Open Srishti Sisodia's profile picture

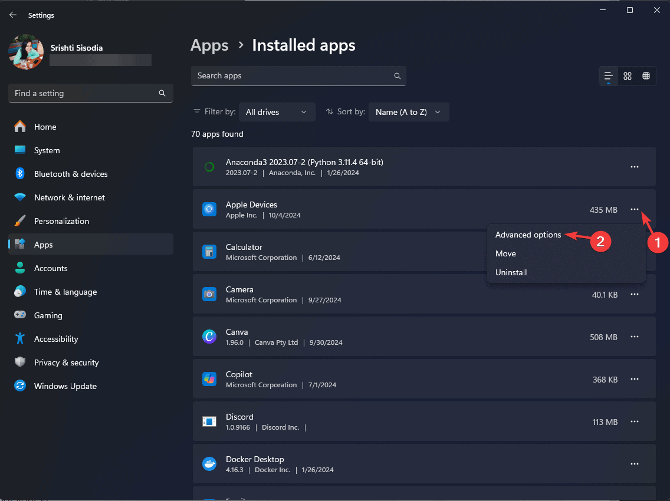[25, 52]
